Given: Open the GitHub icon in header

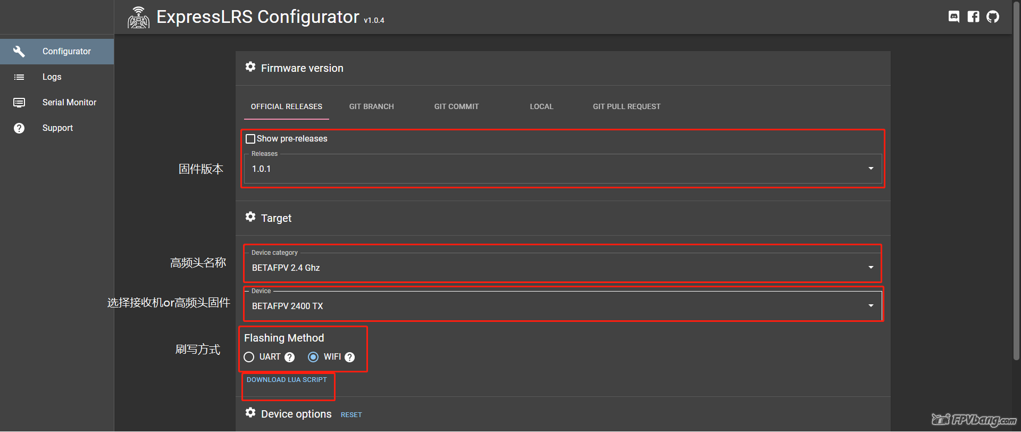Looking at the screenshot, I should 992,16.
